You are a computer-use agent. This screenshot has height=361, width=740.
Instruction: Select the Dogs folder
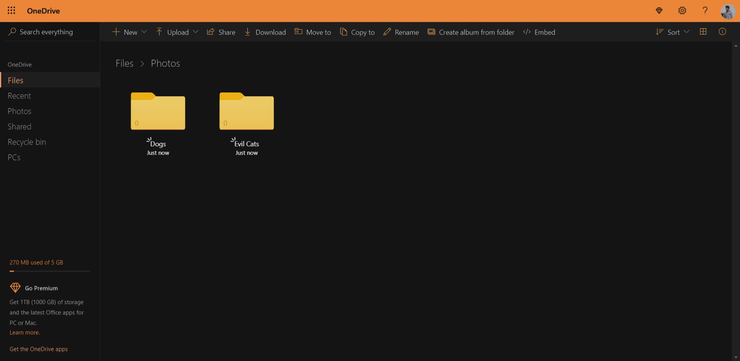(158, 112)
